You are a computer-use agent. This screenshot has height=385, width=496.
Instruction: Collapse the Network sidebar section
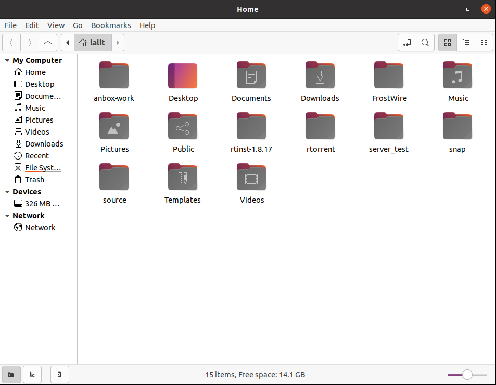click(x=7, y=216)
